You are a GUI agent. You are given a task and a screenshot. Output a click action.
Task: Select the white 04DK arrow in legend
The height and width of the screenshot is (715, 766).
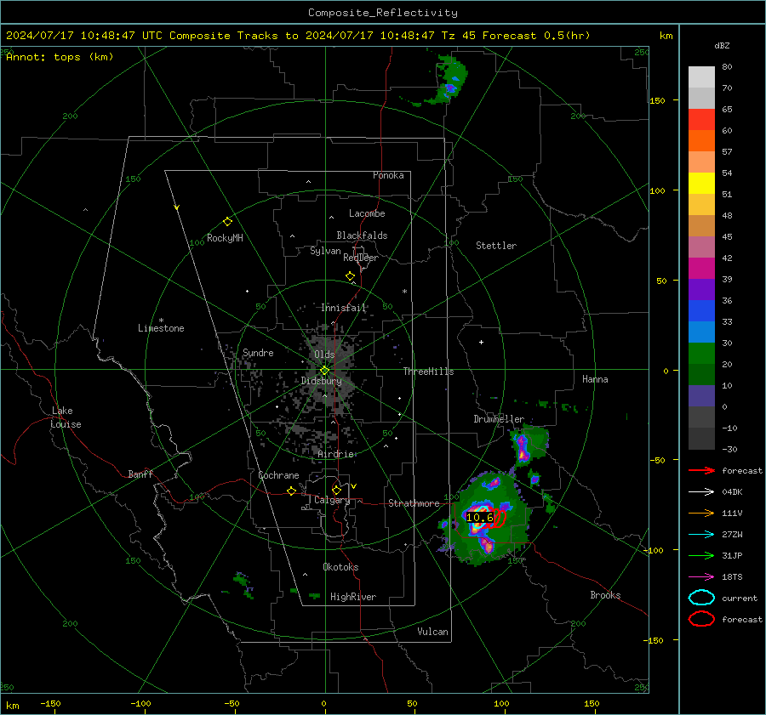pyautogui.click(x=701, y=492)
